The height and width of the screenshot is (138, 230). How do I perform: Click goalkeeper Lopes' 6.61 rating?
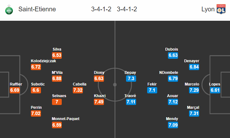pos(215,90)
